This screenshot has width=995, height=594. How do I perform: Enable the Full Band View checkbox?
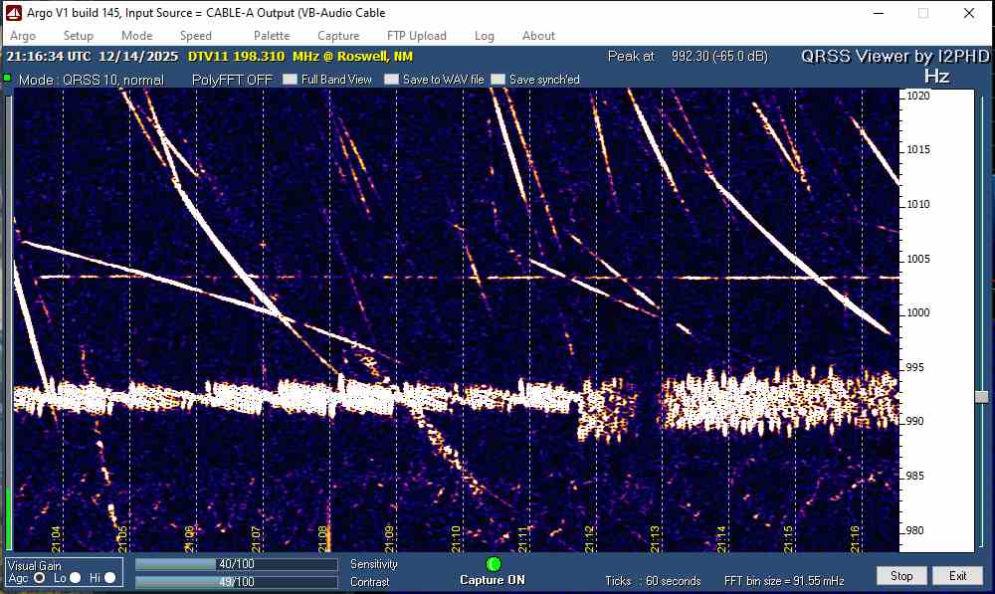click(290, 80)
